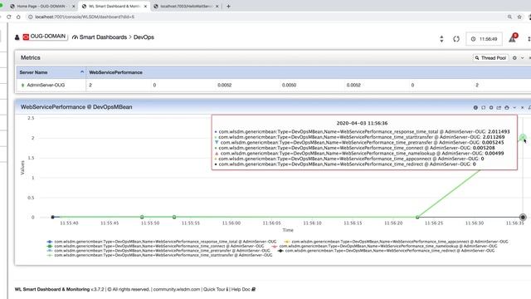Sort by Server Name column header
Screen dimensions: 531x299
tap(51, 72)
